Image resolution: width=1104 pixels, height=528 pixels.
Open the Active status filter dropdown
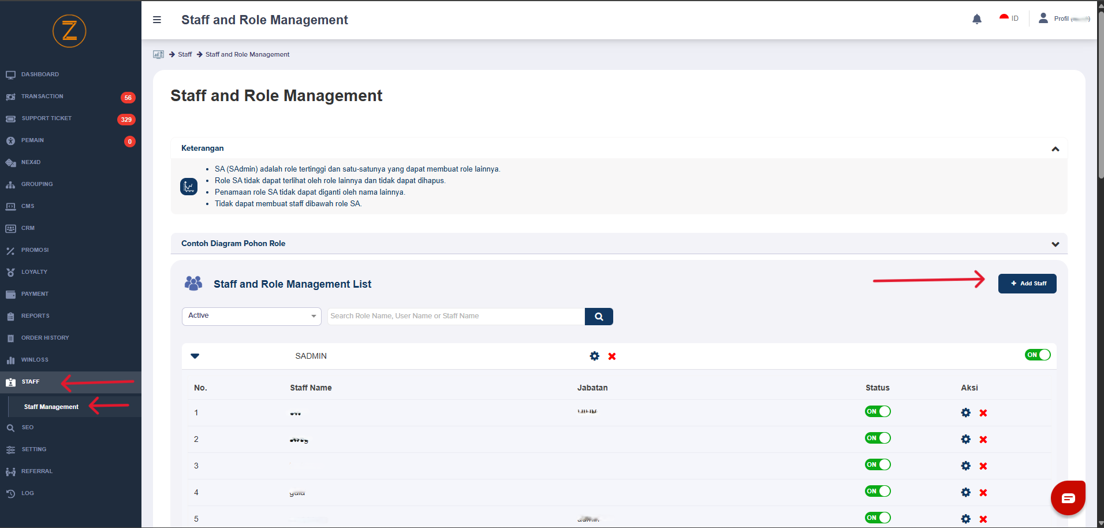coord(251,316)
